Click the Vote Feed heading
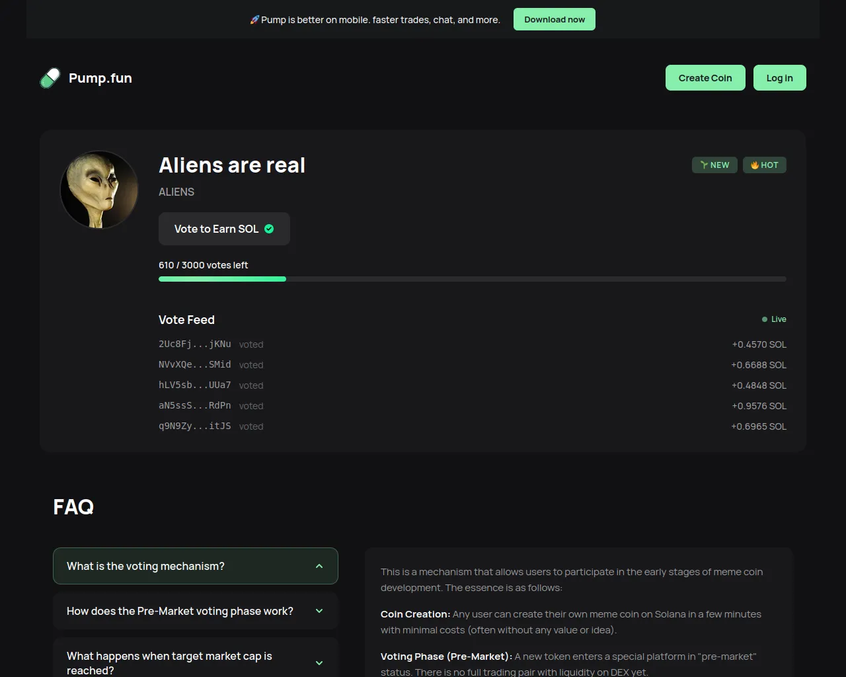This screenshot has width=846, height=677. click(186, 320)
